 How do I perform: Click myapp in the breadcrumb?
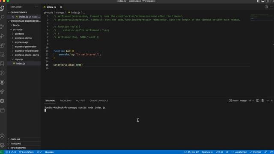(60, 12)
